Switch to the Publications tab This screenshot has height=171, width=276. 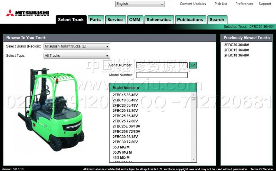(190, 20)
